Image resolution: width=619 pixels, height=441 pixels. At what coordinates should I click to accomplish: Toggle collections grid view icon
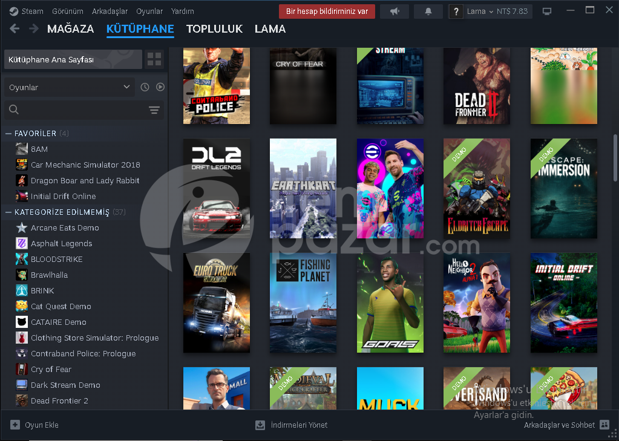tap(154, 59)
